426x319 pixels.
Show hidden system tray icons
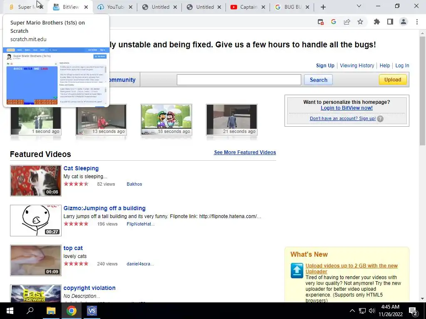(352, 311)
